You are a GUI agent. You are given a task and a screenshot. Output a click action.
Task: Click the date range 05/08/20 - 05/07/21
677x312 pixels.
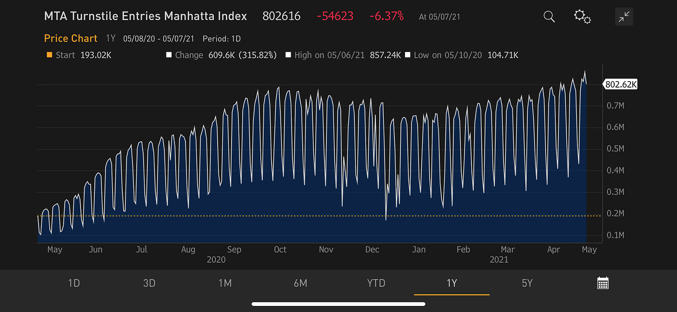[159, 39]
